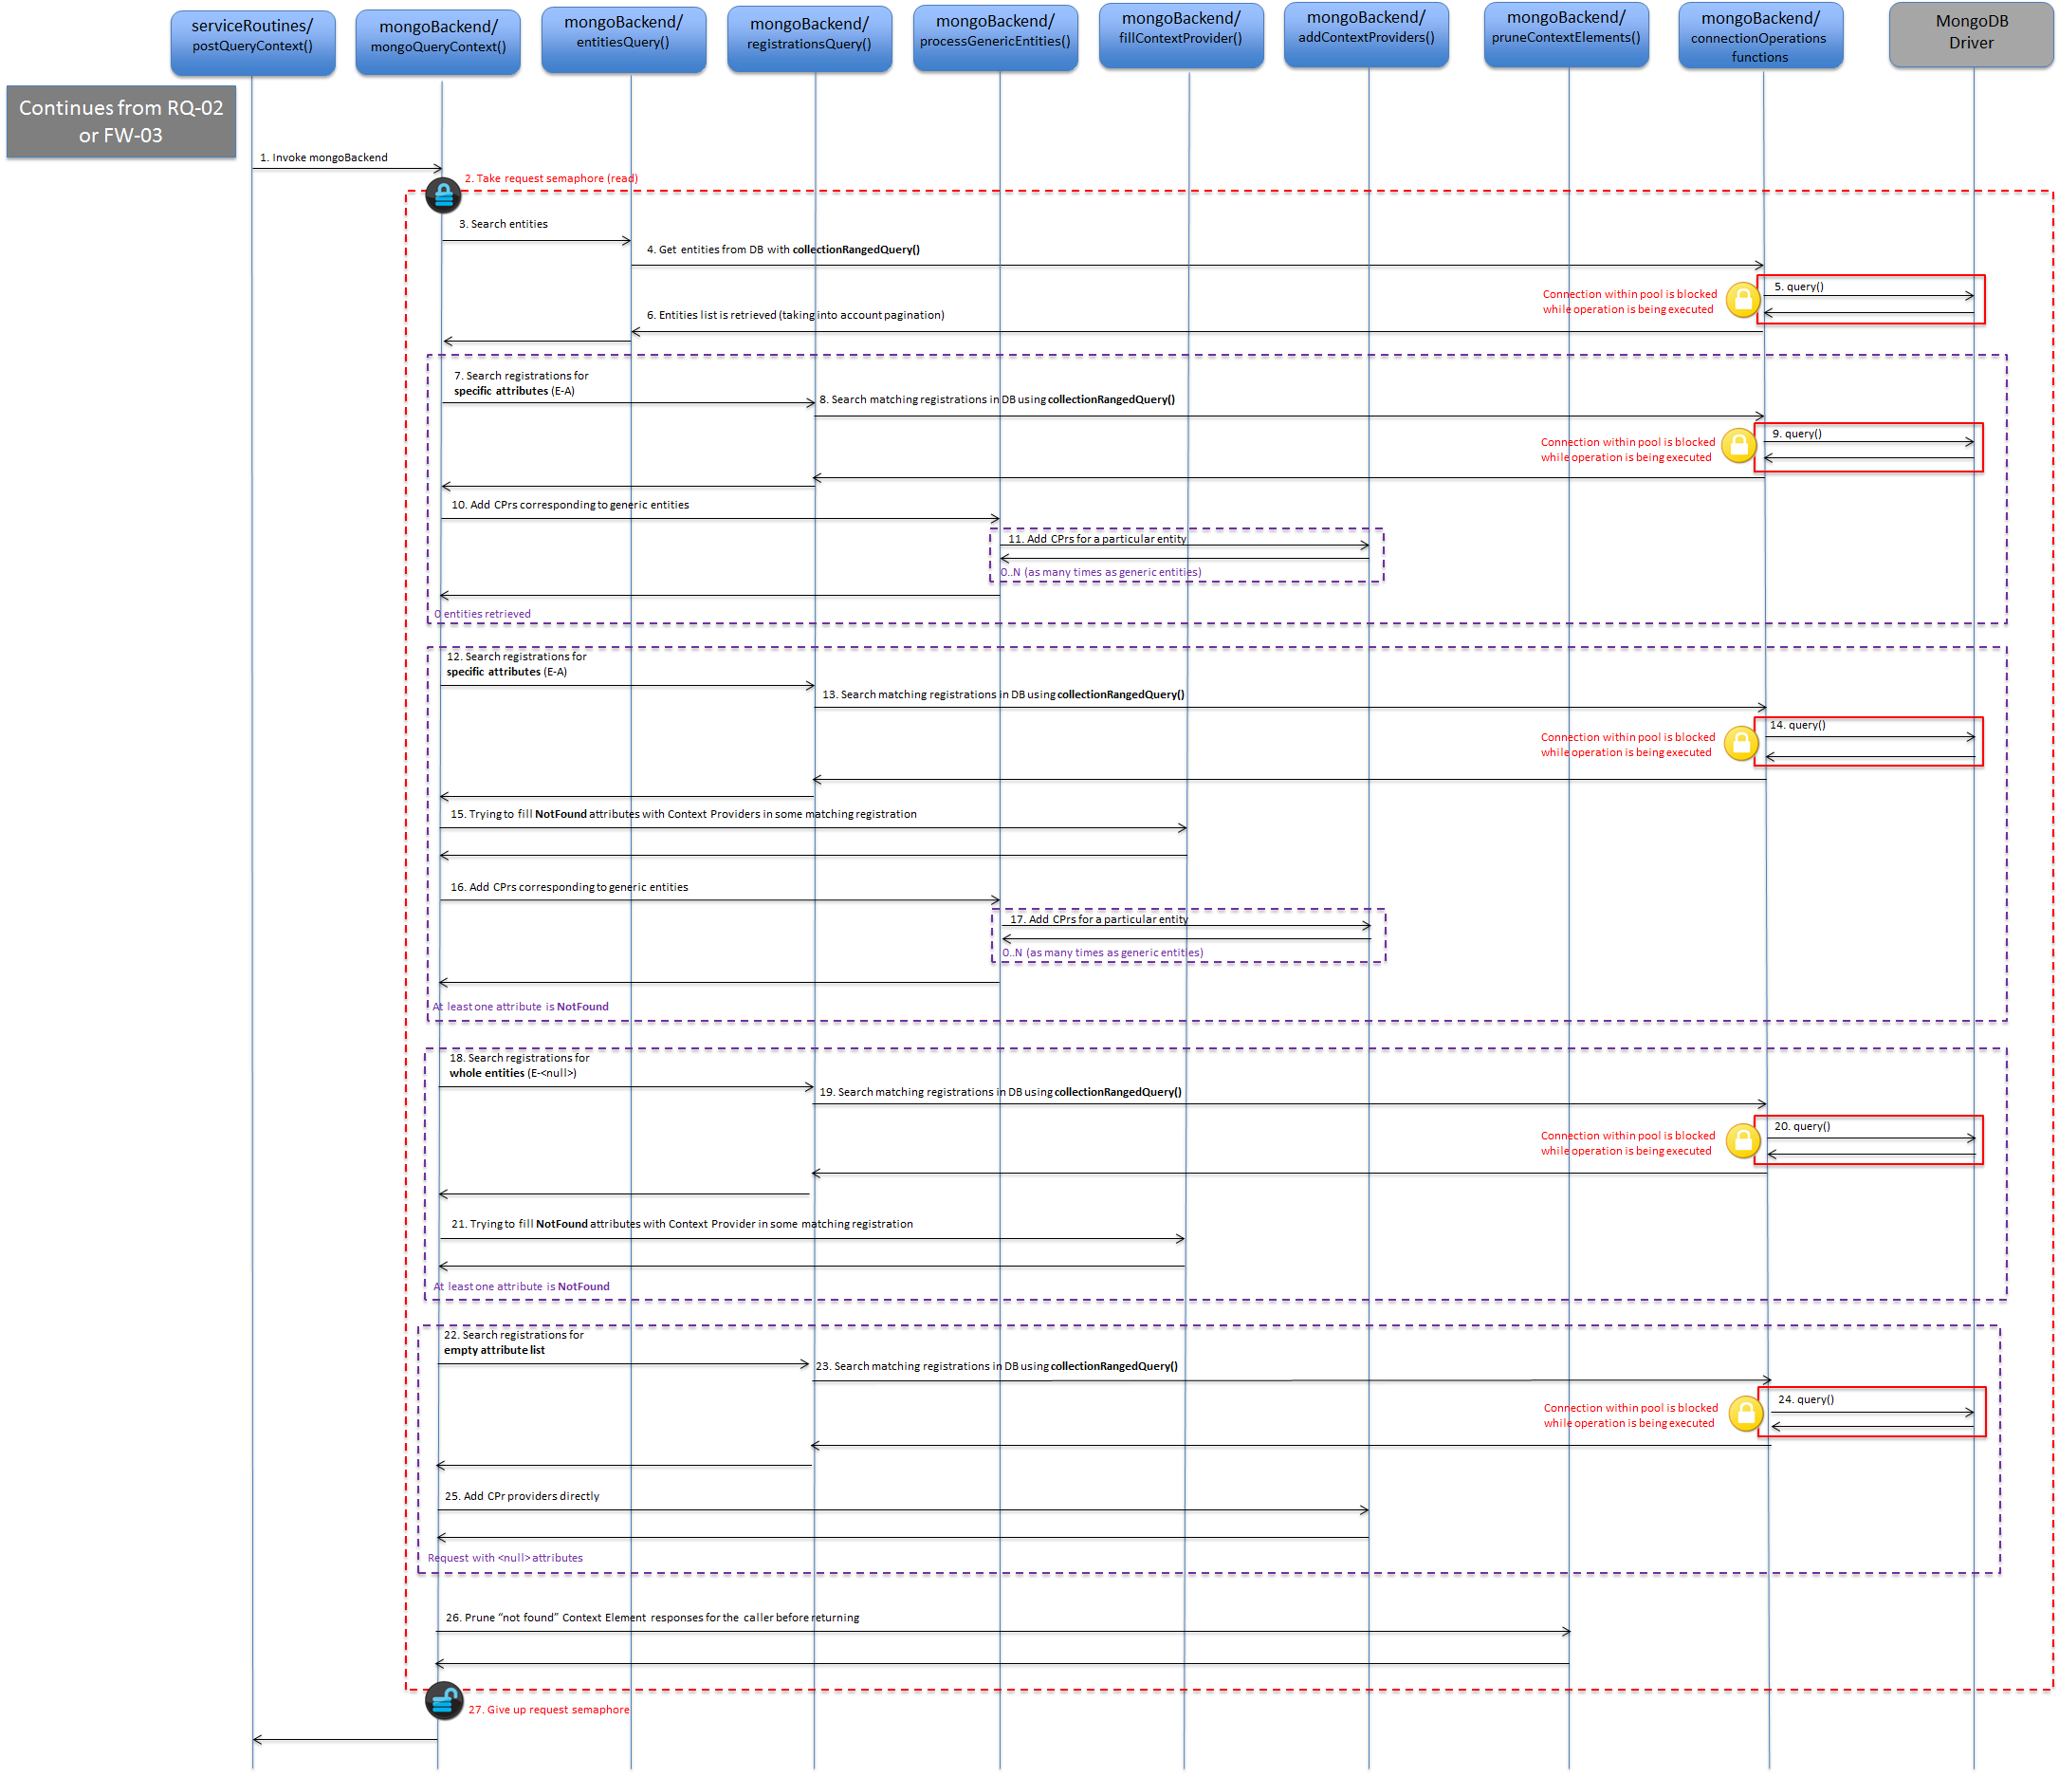Click the '2. Take request semaphore (read)' label

pos(552,179)
